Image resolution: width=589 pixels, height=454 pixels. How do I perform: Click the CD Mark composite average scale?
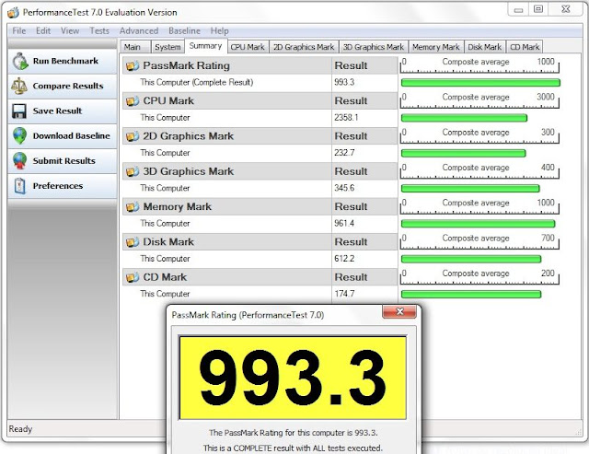tap(479, 276)
